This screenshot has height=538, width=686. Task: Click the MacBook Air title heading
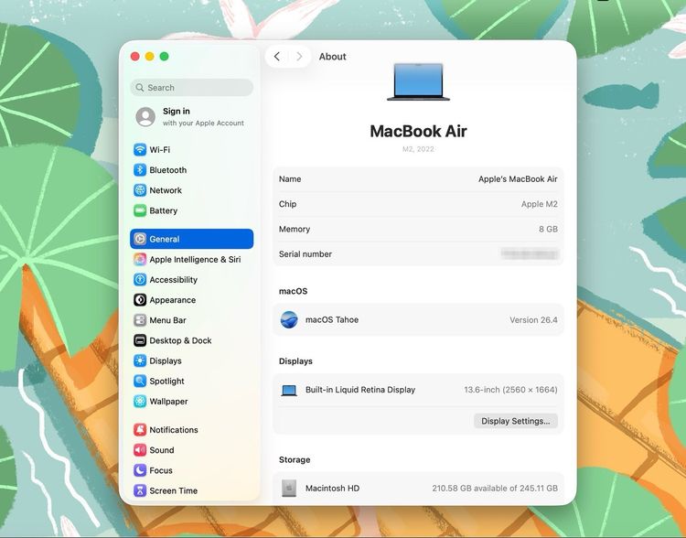[418, 131]
